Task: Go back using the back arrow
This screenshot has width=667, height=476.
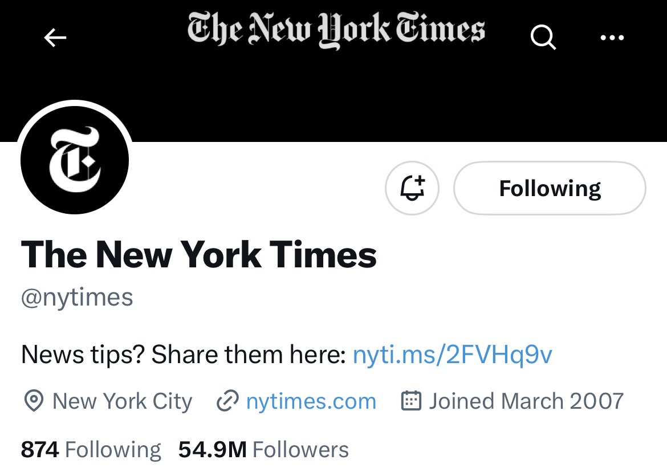Action: (55, 38)
